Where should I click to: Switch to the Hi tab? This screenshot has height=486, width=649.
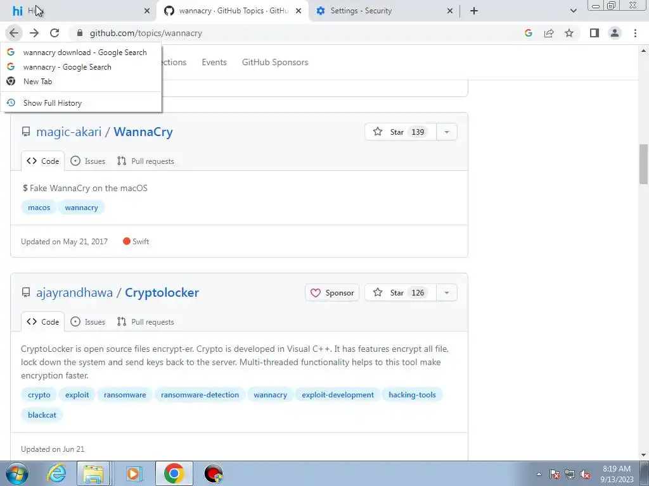79,11
